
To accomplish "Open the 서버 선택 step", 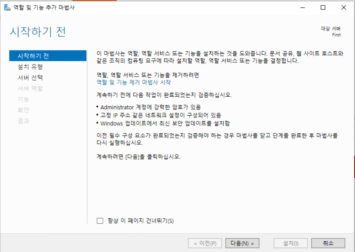I will pyautogui.click(x=30, y=77).
